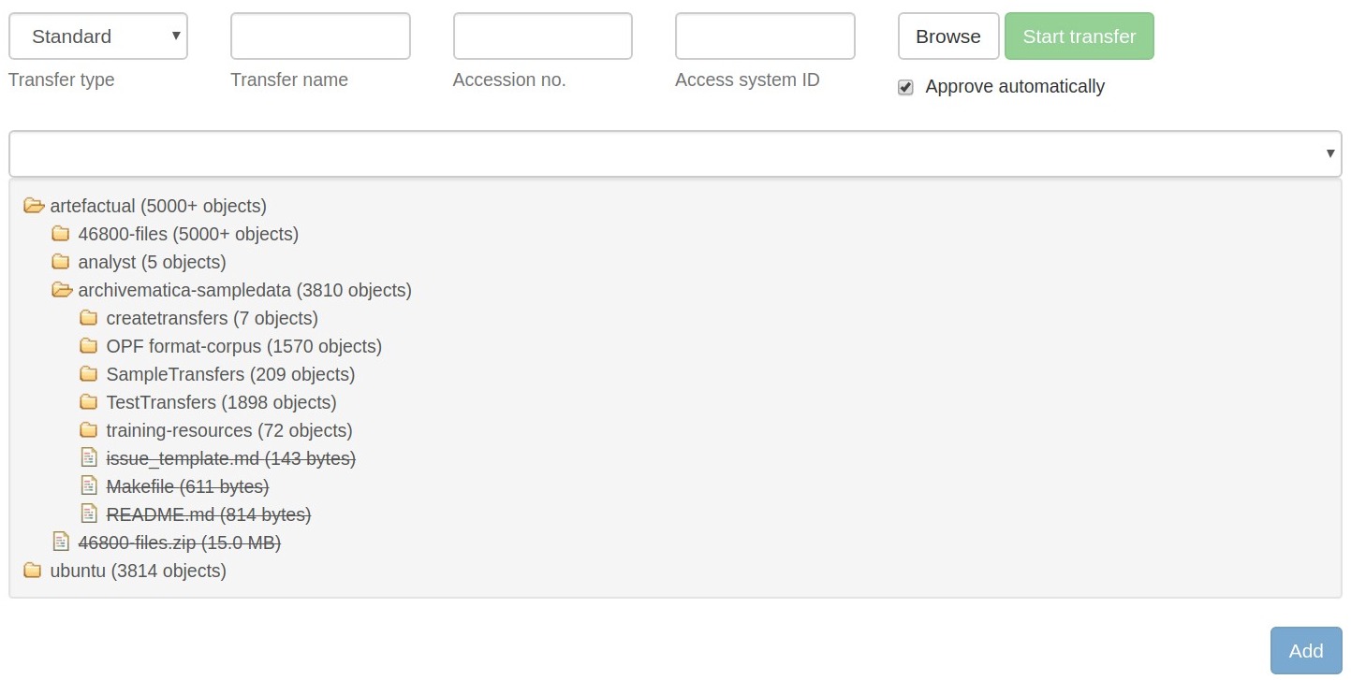This screenshot has height=680, width=1351.
Task: Open the Transfer type dropdown
Action: (97, 36)
